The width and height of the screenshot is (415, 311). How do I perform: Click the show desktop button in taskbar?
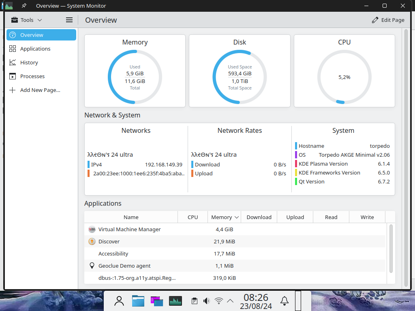click(x=298, y=301)
